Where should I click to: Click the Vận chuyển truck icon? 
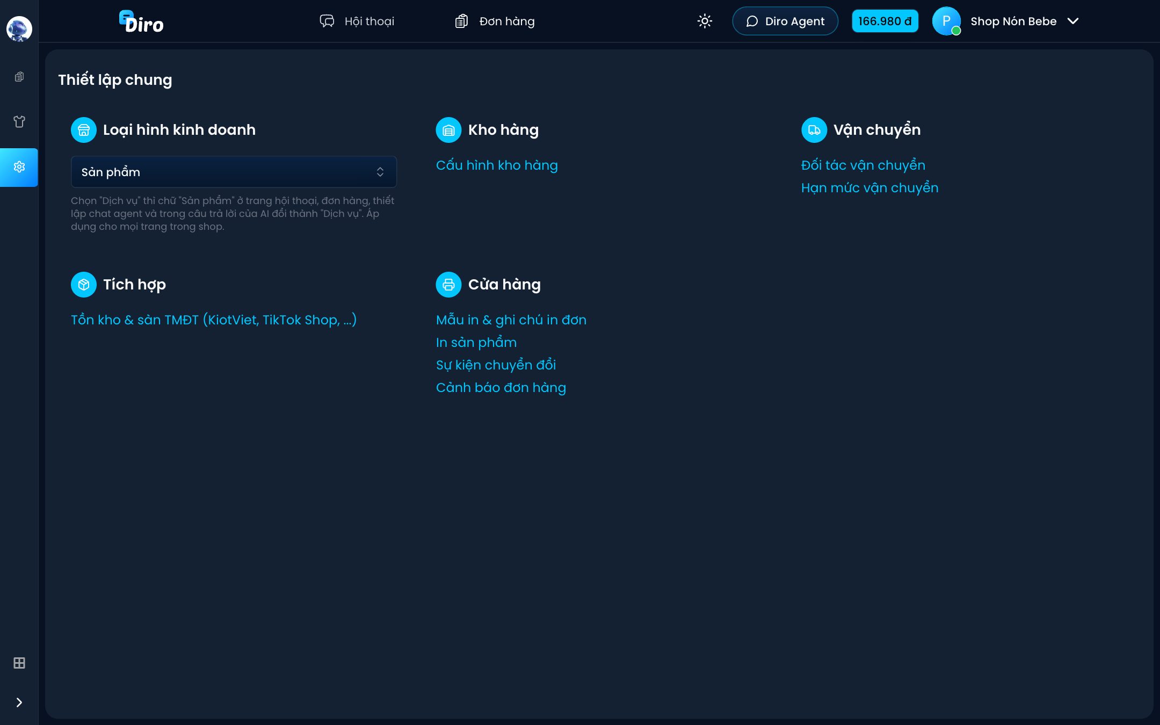click(814, 130)
